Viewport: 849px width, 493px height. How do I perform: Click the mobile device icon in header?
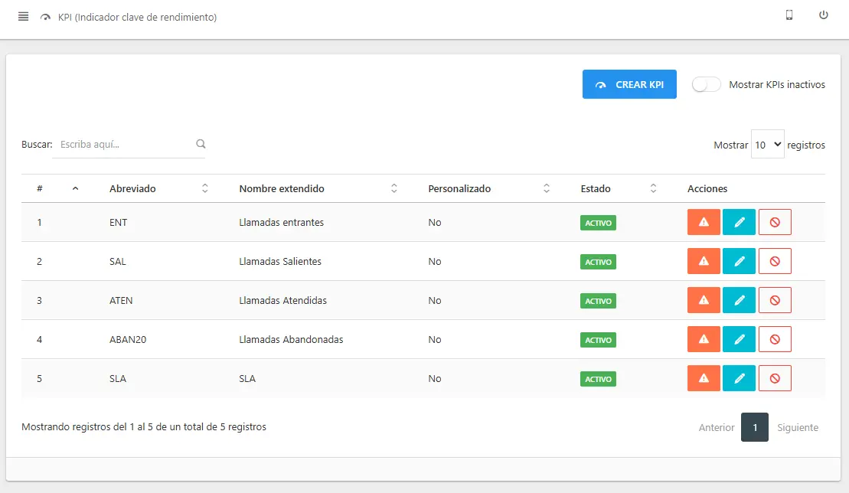(789, 15)
